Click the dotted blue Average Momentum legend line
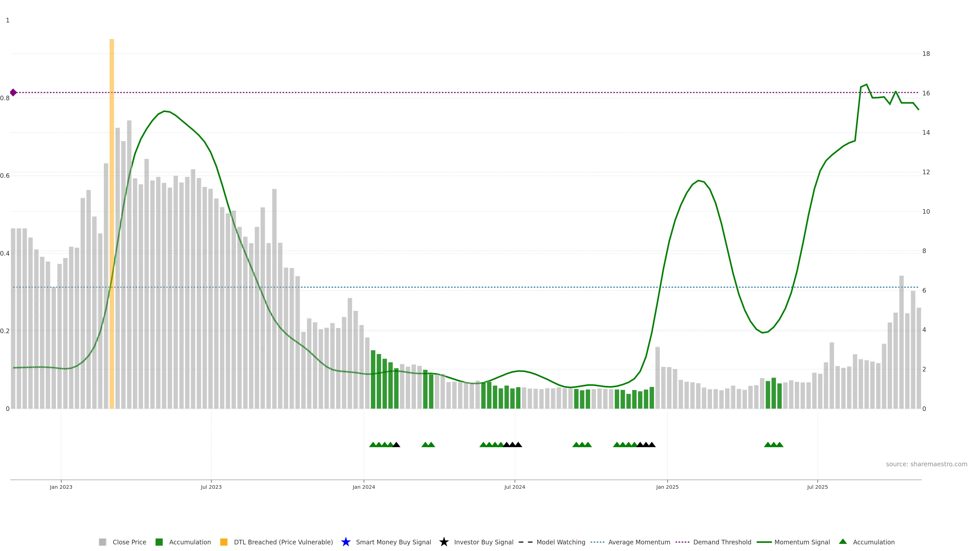The height and width of the screenshot is (551, 980). (x=597, y=542)
